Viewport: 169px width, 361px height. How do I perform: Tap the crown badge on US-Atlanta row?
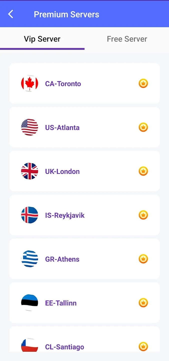point(143,127)
